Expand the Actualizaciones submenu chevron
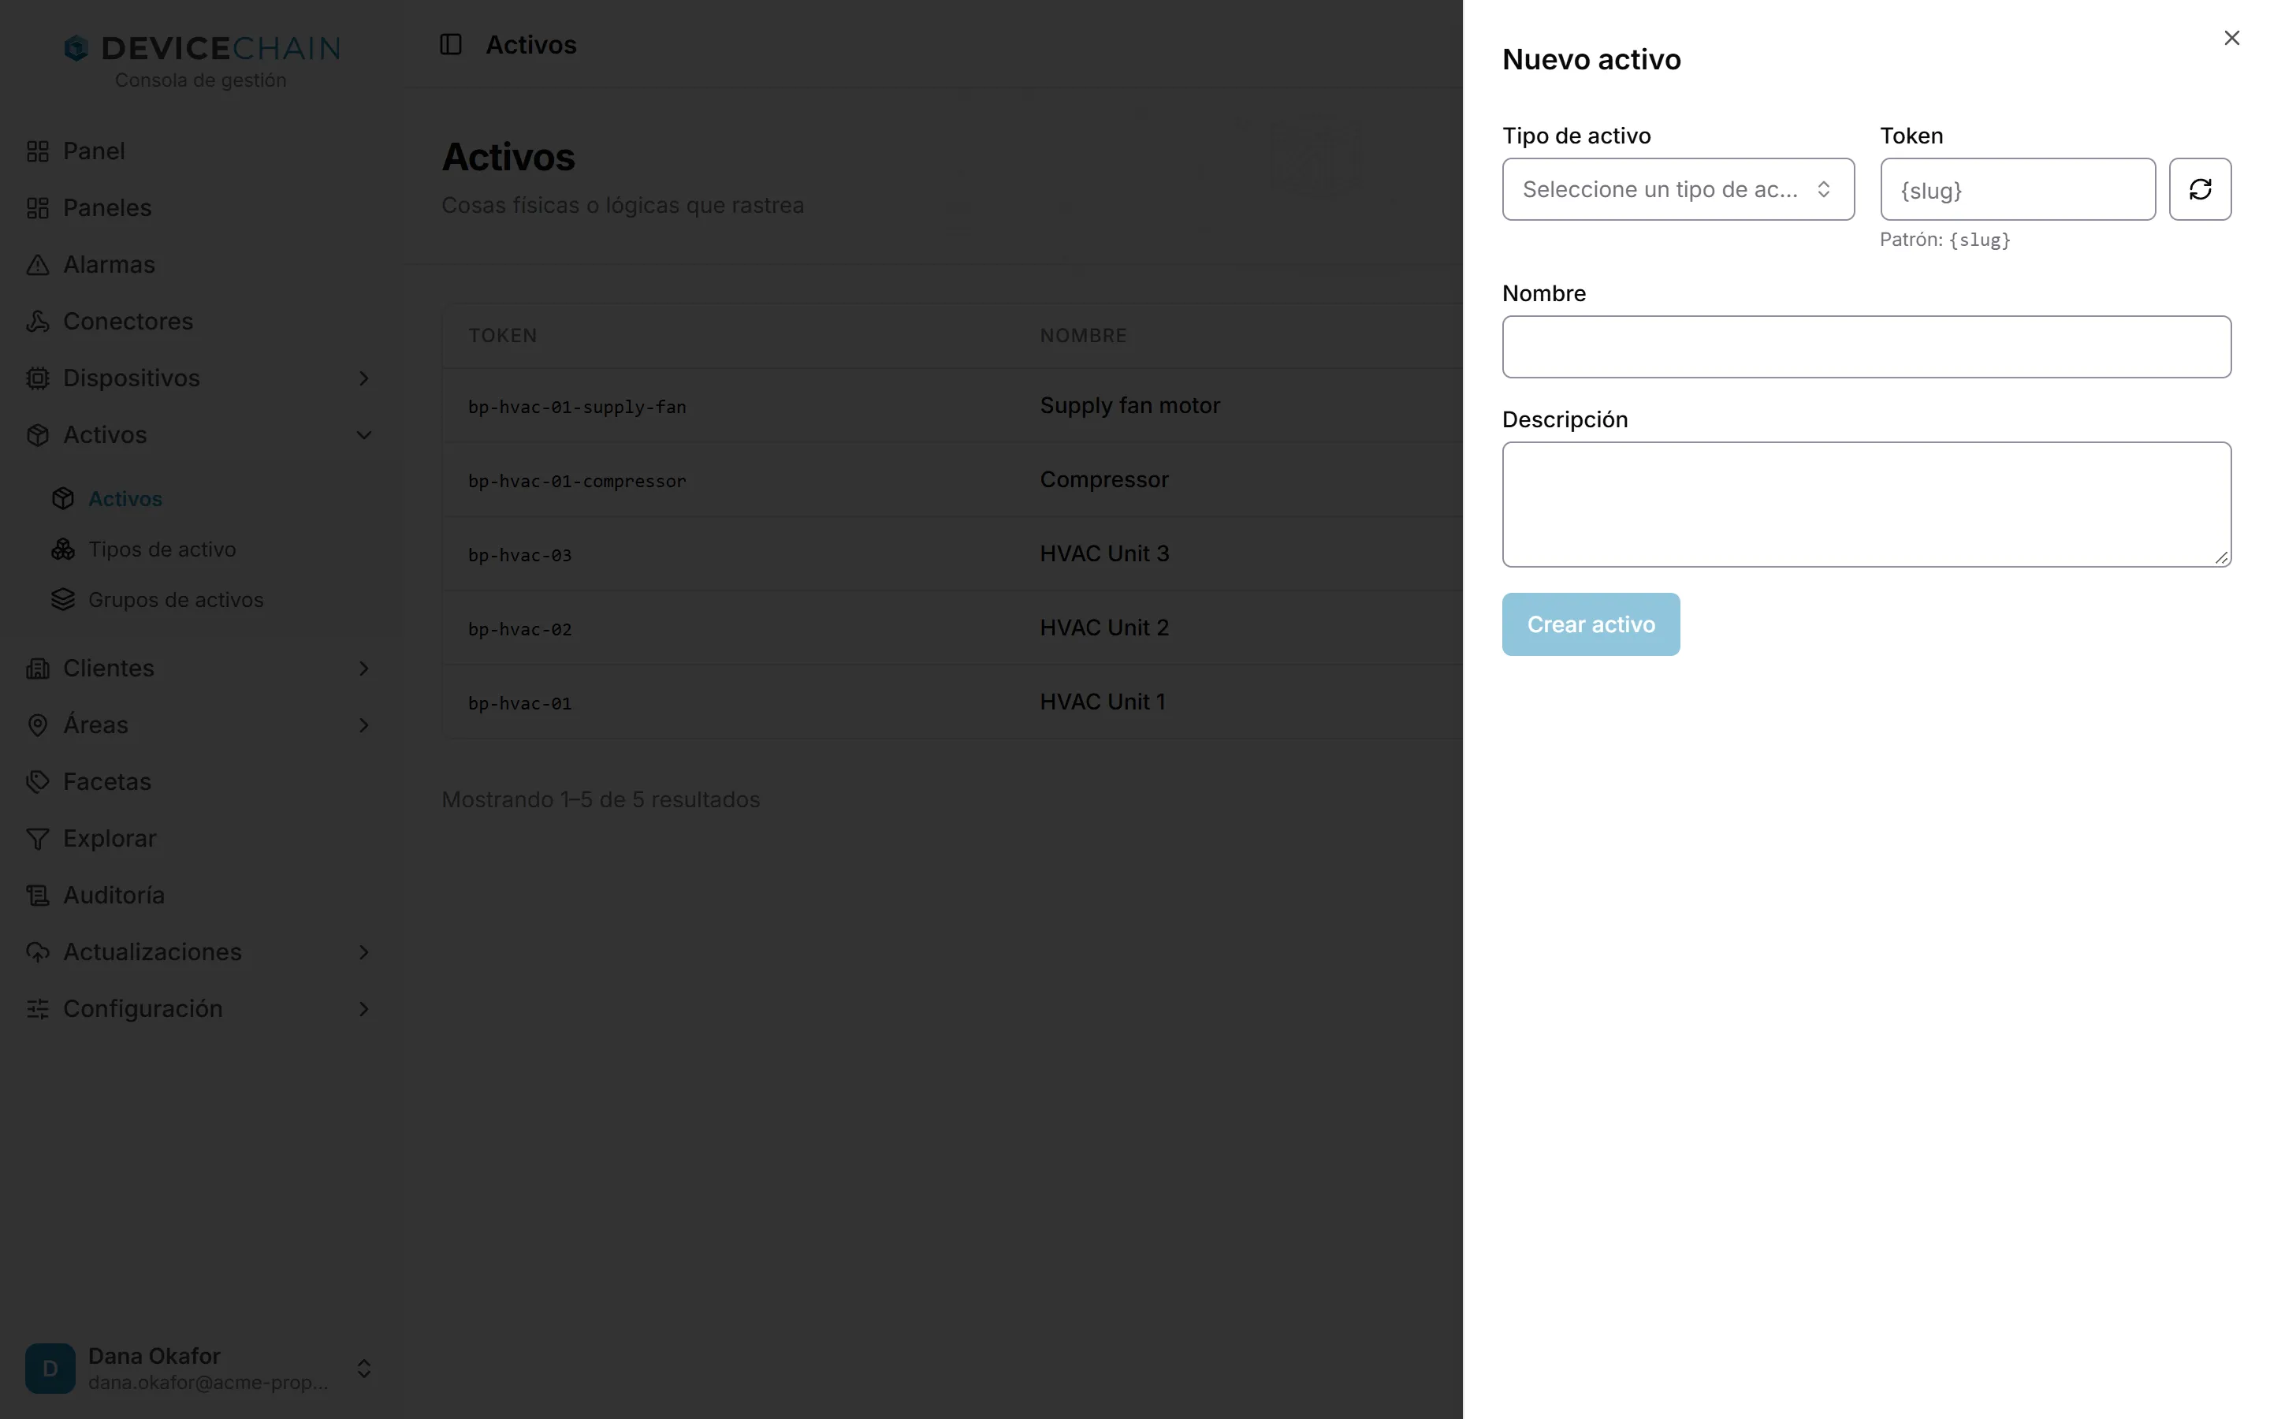Image resolution: width=2270 pixels, height=1419 pixels. pyautogui.click(x=364, y=952)
